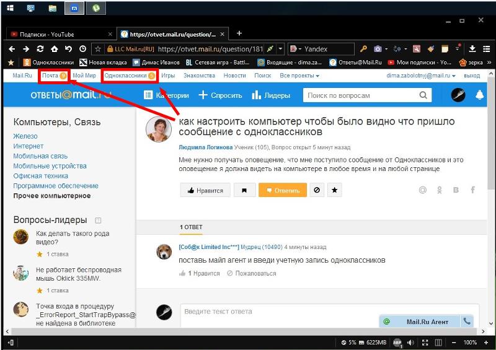The image size is (496, 350).
Task: Open the Yandex search engine dropdown
Action: coord(299,49)
